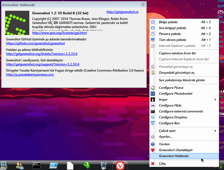
Task: Close the Greenshot Hakkında dialog
Action: [143, 5]
